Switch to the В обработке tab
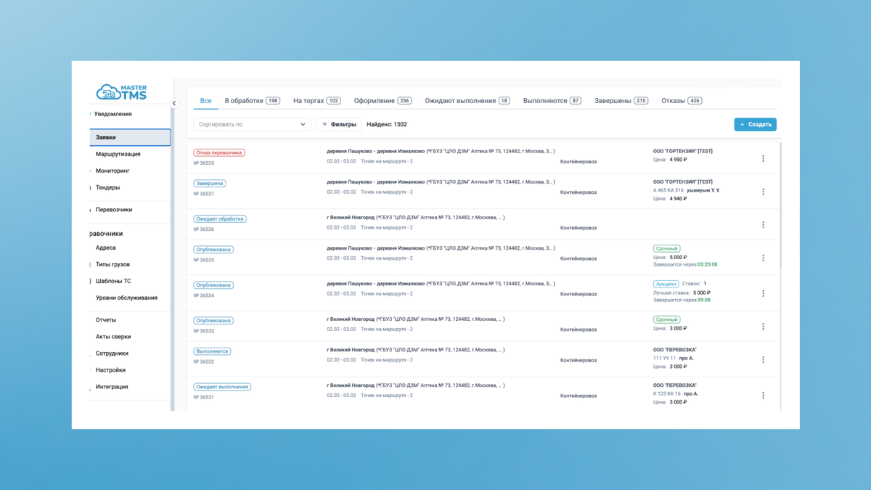The width and height of the screenshot is (871, 490). [252, 101]
